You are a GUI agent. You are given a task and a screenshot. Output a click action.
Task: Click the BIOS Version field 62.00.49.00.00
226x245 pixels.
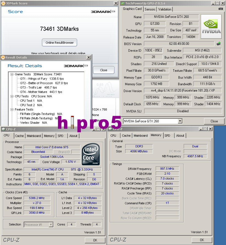(179, 44)
